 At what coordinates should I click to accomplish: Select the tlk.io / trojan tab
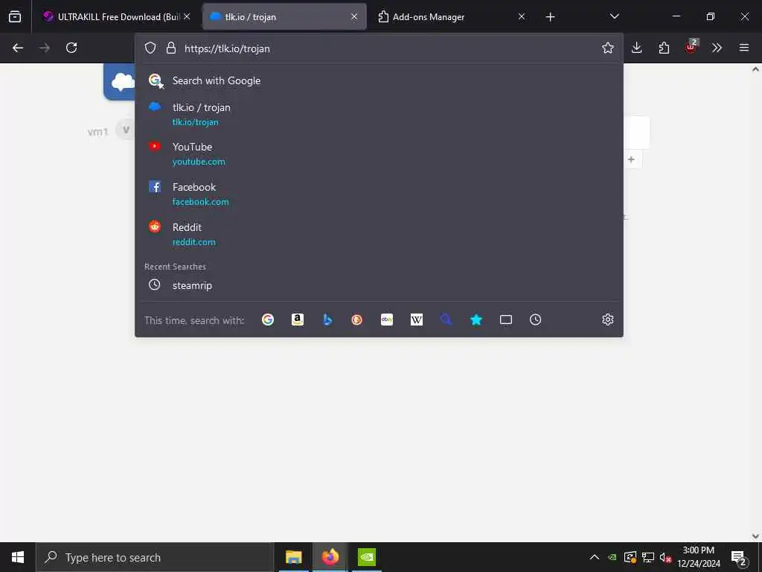[284, 16]
